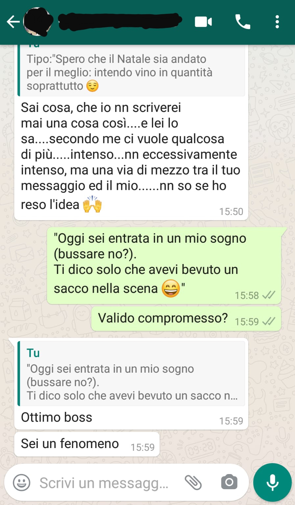This screenshot has width=295, height=505.
Task: Tap the back arrow in the header
Action: [13, 22]
